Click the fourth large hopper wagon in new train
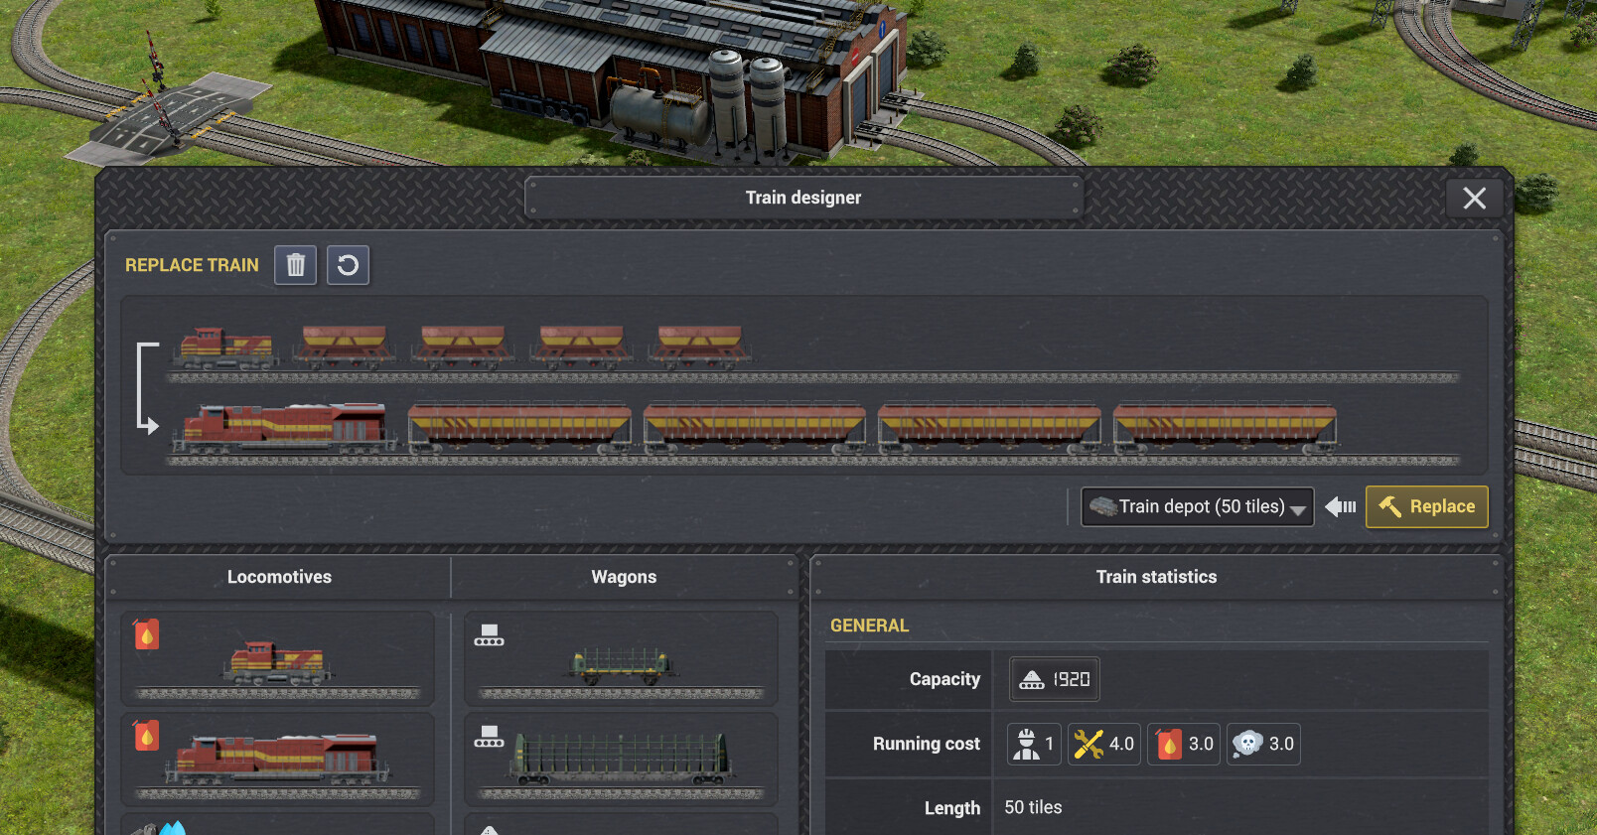Image resolution: width=1597 pixels, height=835 pixels. pyautogui.click(x=1225, y=428)
